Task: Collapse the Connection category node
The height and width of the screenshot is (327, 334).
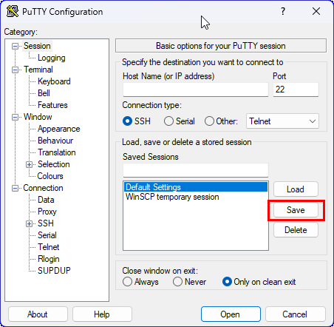Action: tap(15, 188)
